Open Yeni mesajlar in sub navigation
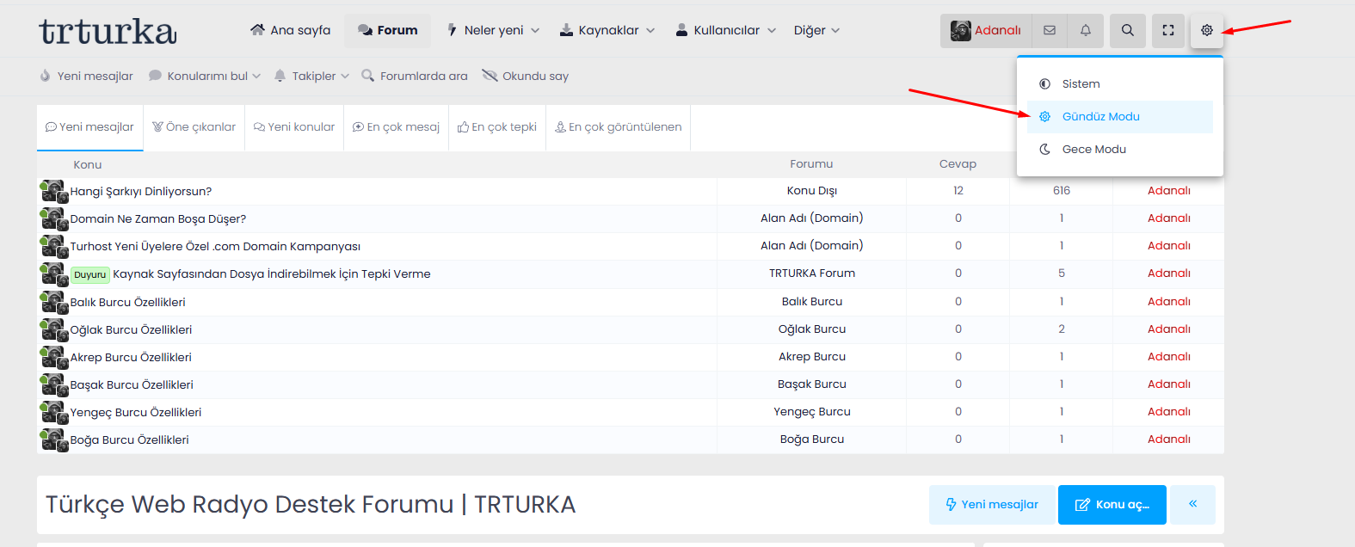Image resolution: width=1355 pixels, height=547 pixels. point(86,76)
